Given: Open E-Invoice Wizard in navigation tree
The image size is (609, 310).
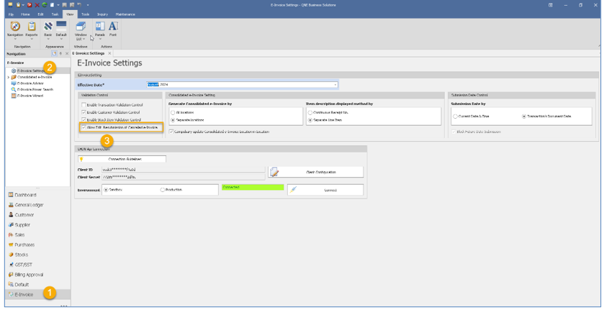Looking at the screenshot, I should click(27, 96).
